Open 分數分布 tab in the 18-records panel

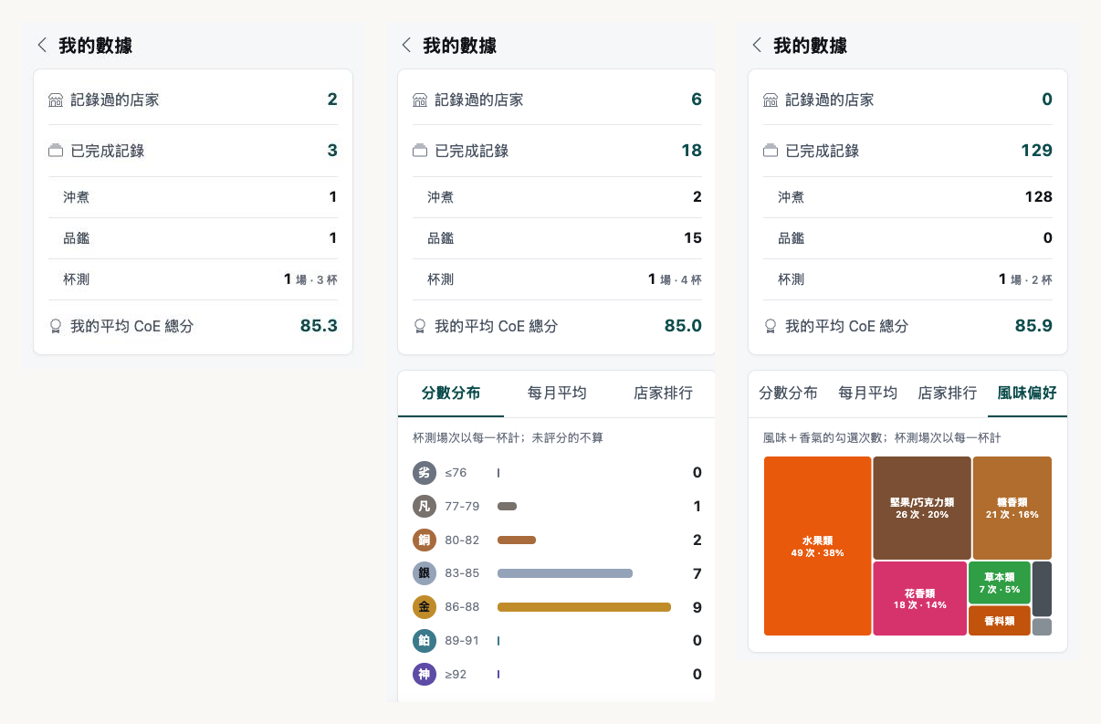[451, 393]
